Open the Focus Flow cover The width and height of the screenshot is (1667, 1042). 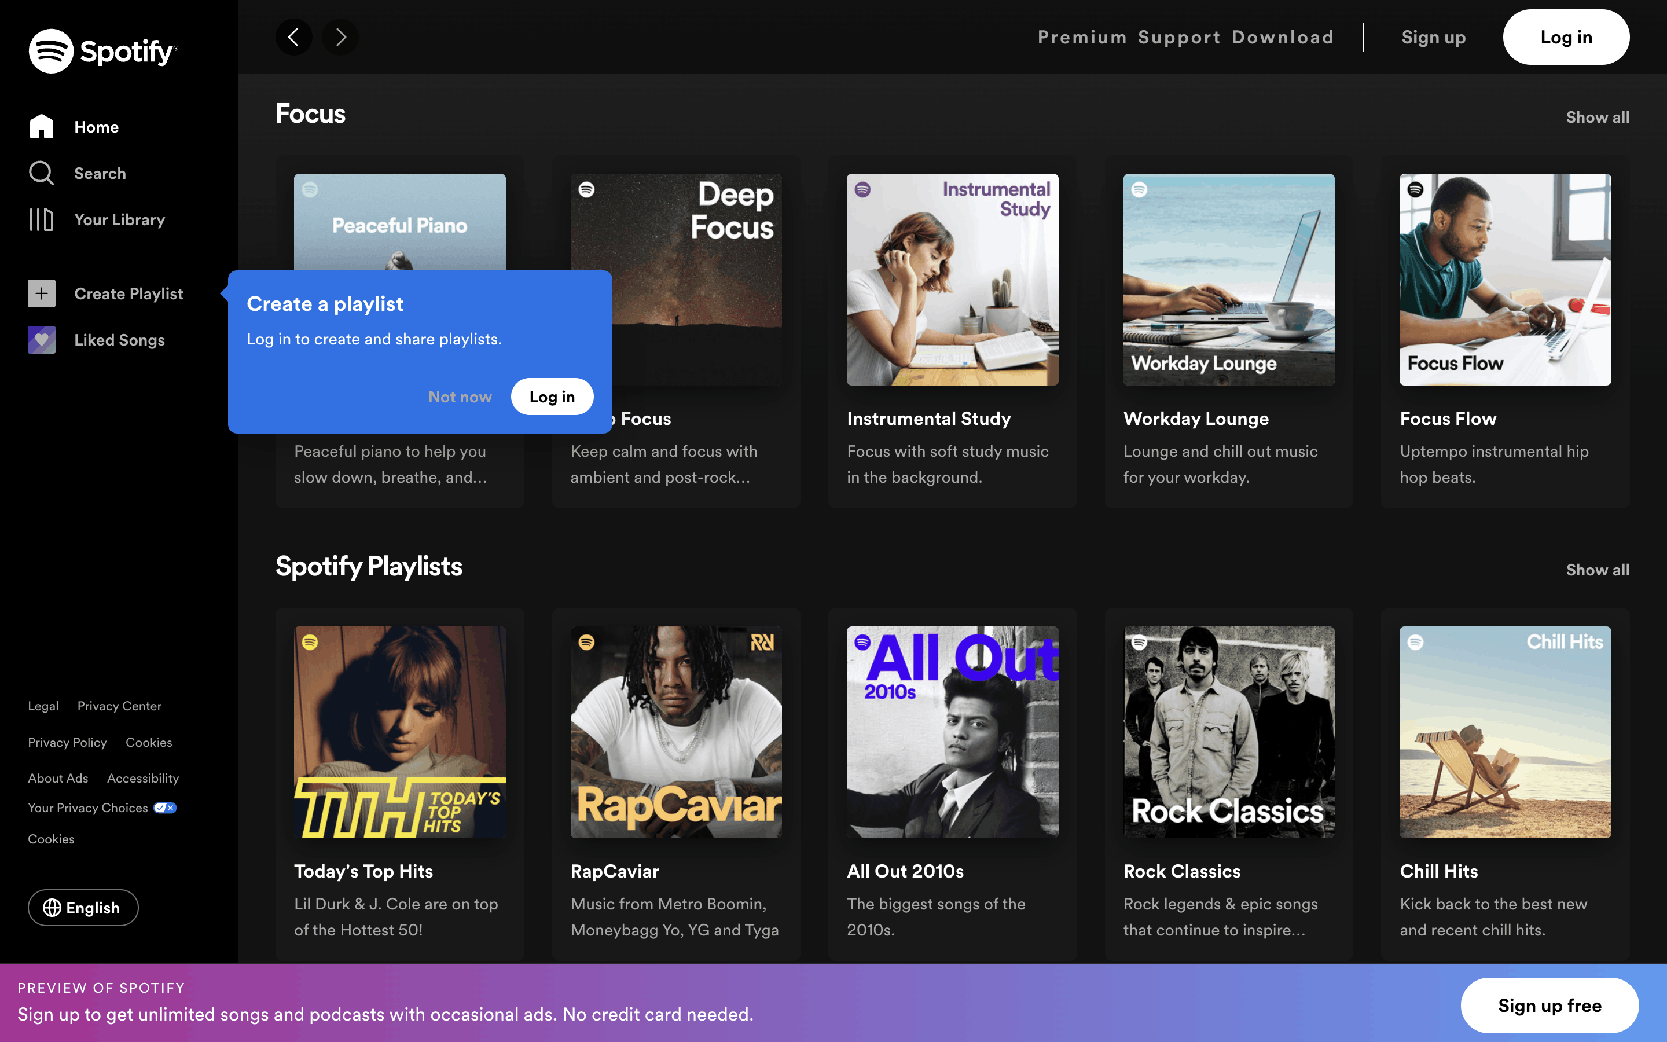(1505, 279)
